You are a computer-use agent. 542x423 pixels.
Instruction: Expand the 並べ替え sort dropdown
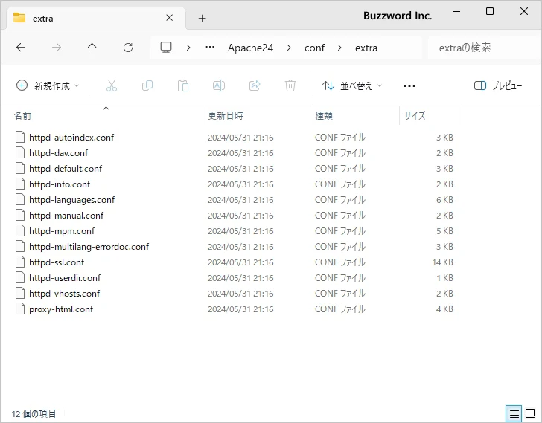(x=352, y=85)
